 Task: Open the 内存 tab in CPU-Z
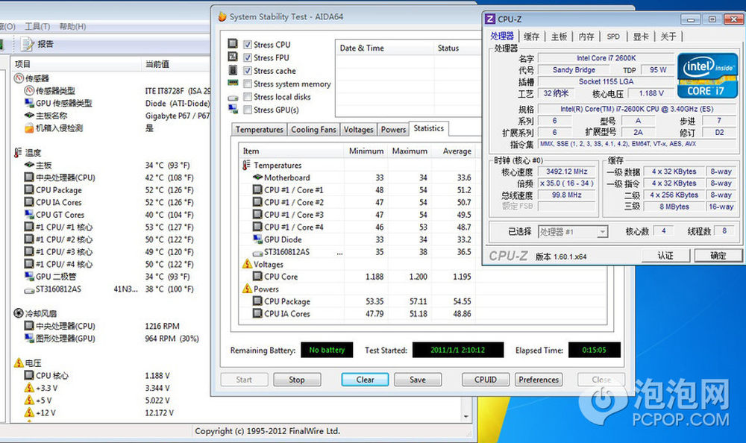tap(586, 36)
